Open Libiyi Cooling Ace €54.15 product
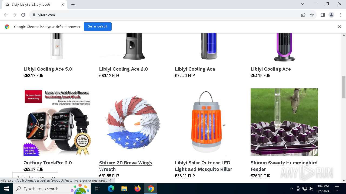The height and width of the screenshot is (194, 346). (271, 69)
